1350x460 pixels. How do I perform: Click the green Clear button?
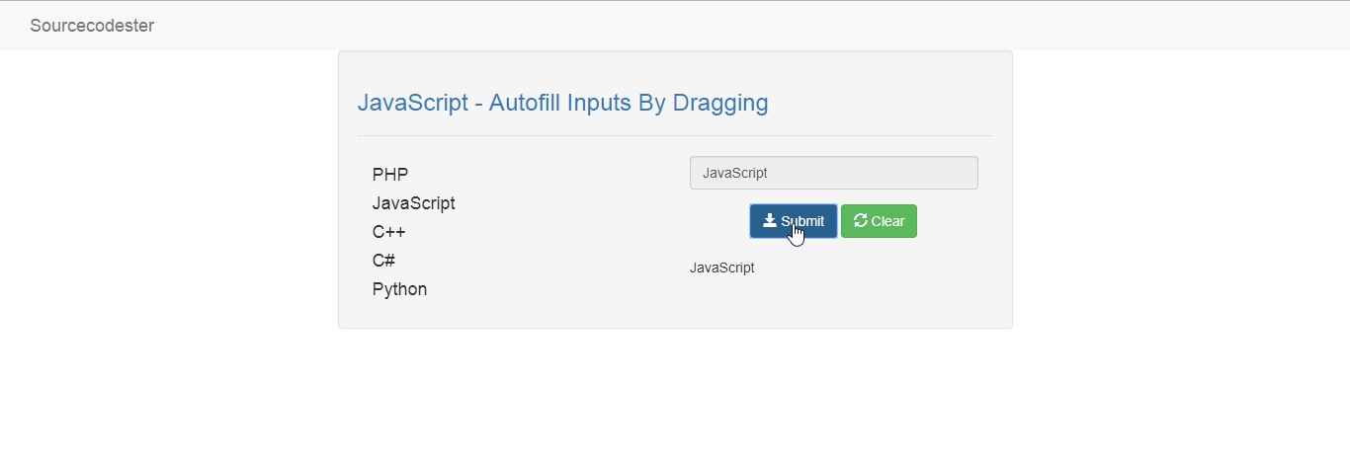click(x=879, y=221)
